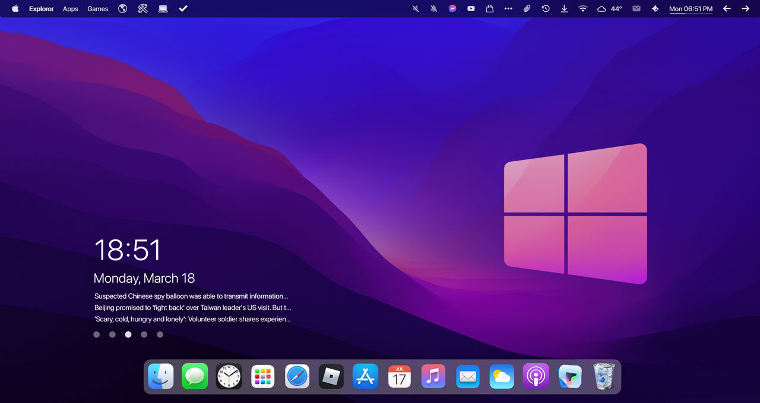Screen dimensions: 760x403
Task: Open the Trash bin in dock
Action: pyautogui.click(x=604, y=376)
